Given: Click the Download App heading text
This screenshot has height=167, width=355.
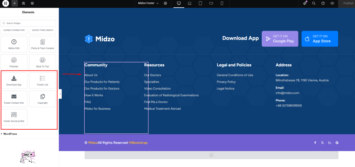Looking at the screenshot, I should [241, 38].
